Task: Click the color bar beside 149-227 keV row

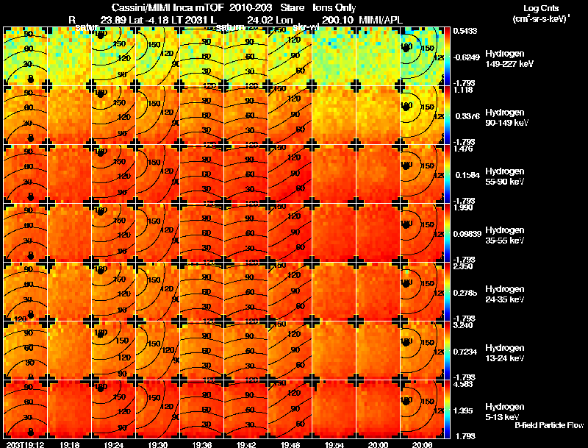Action: tap(447, 57)
